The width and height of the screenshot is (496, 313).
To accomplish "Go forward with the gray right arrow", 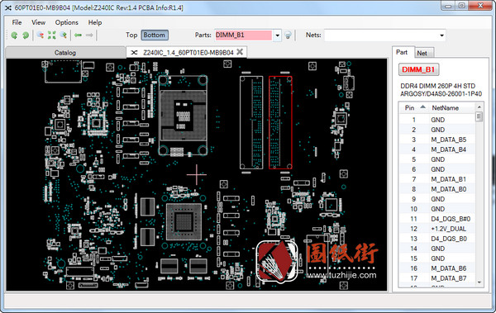I will point(89,35).
